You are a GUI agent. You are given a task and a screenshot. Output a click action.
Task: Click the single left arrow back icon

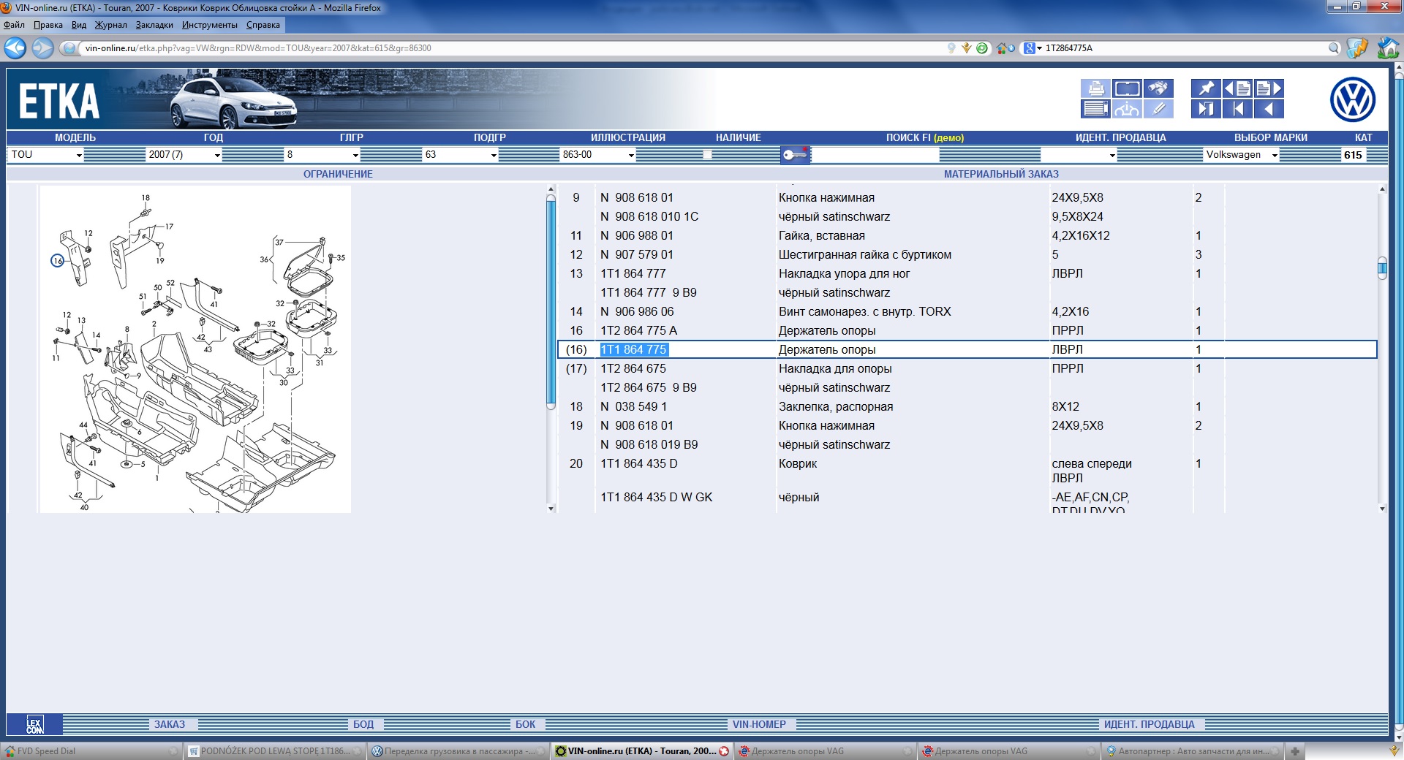coord(1269,109)
